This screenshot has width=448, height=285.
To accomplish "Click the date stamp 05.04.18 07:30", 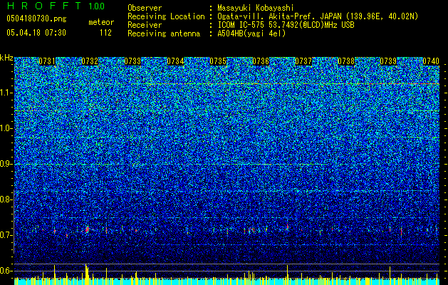I will [x=36, y=33].
